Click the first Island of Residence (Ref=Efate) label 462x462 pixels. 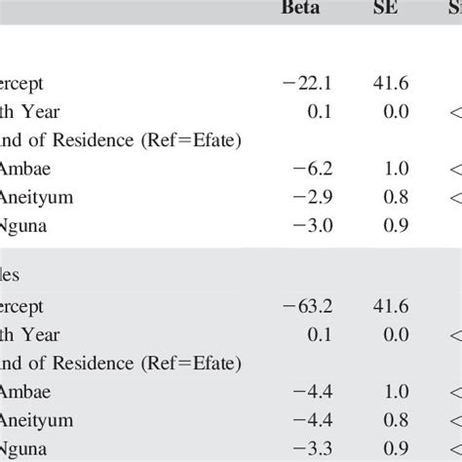120,140
